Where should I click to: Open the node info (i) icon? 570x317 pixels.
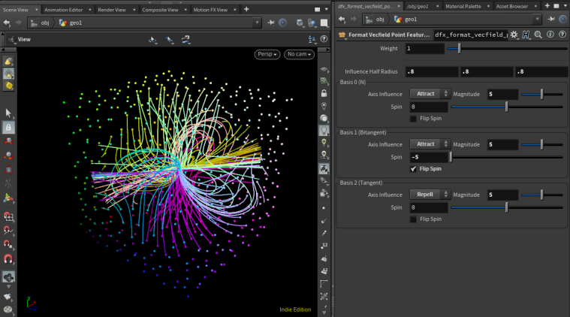pyautogui.click(x=550, y=35)
